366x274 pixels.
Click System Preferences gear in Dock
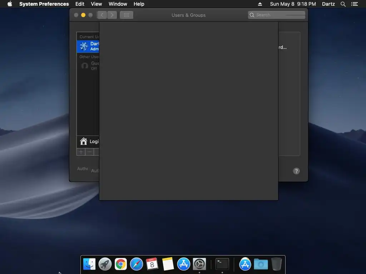pyautogui.click(x=199, y=264)
